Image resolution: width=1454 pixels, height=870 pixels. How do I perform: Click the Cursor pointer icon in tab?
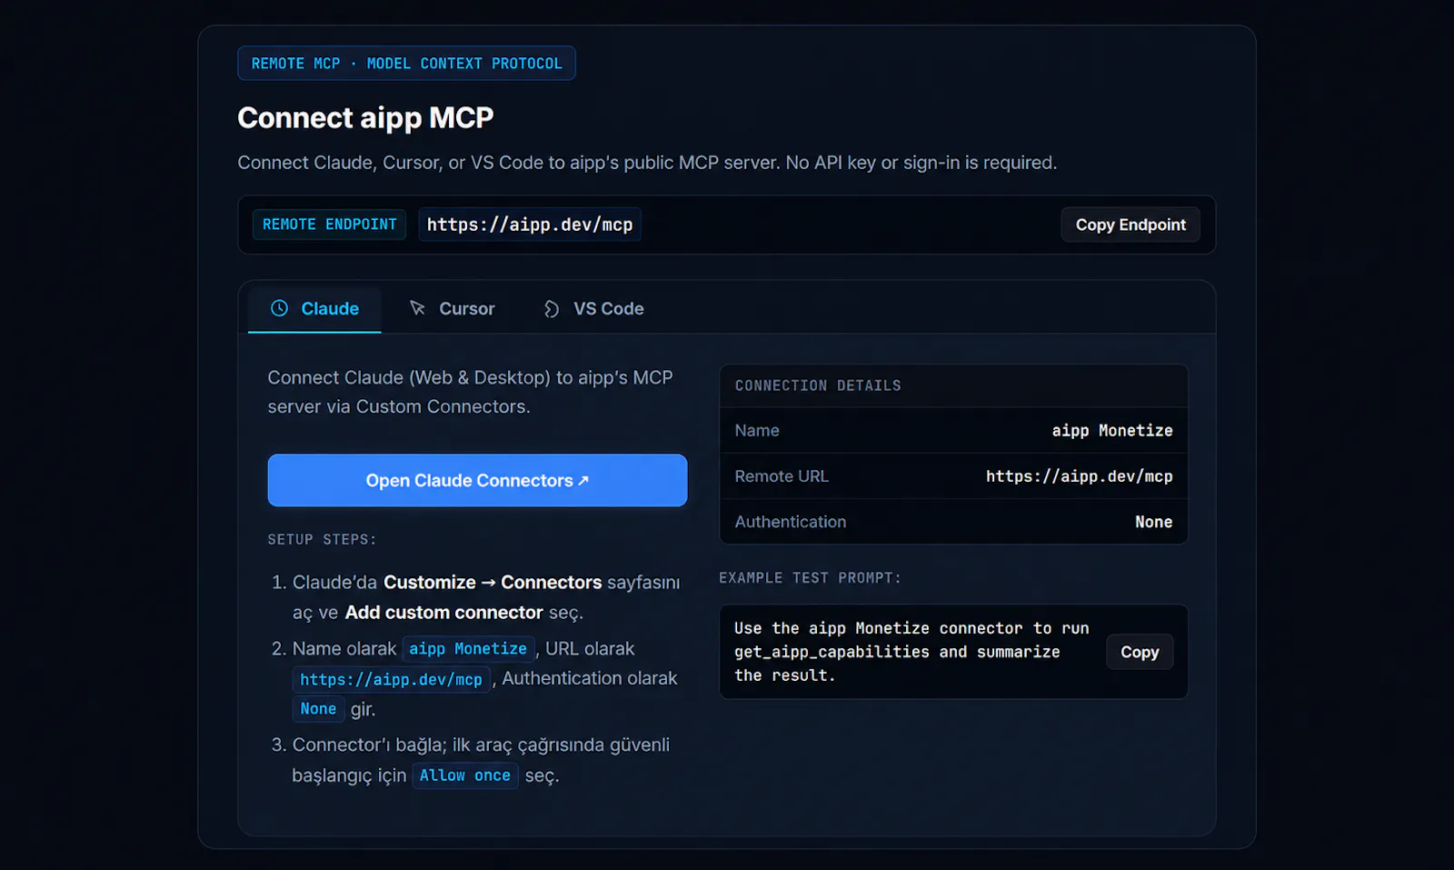click(417, 308)
